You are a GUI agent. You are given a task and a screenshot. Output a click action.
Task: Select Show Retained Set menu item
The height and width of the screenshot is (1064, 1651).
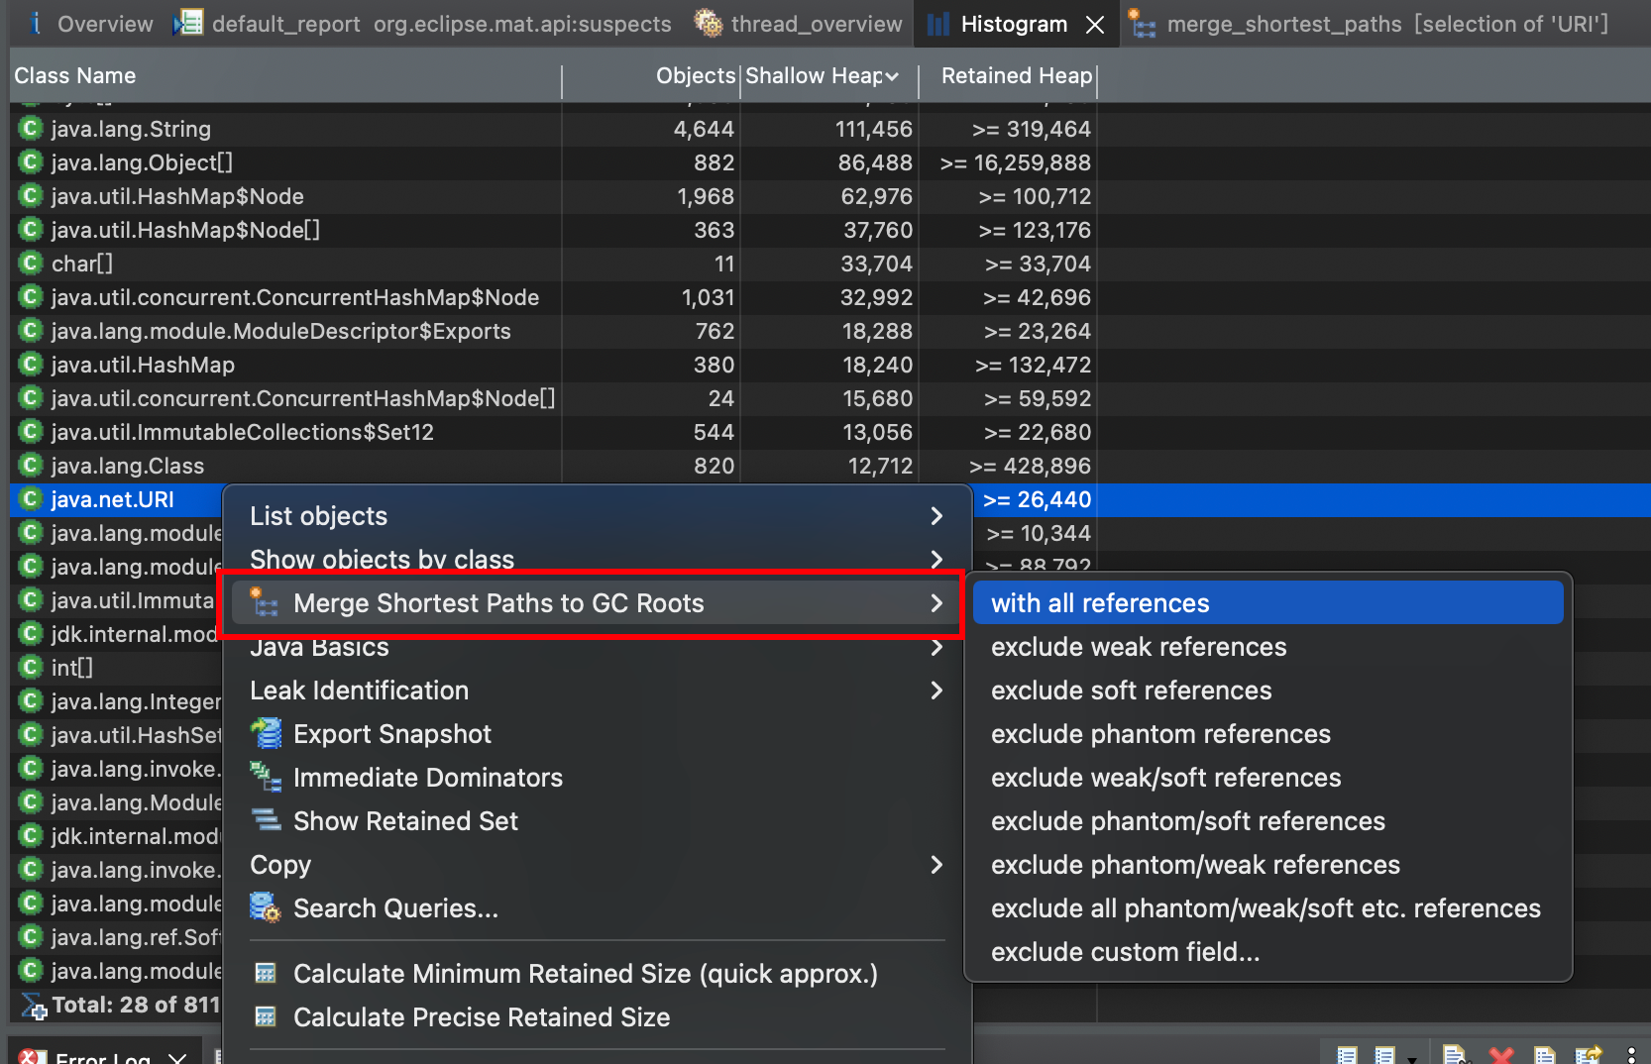pos(597,821)
